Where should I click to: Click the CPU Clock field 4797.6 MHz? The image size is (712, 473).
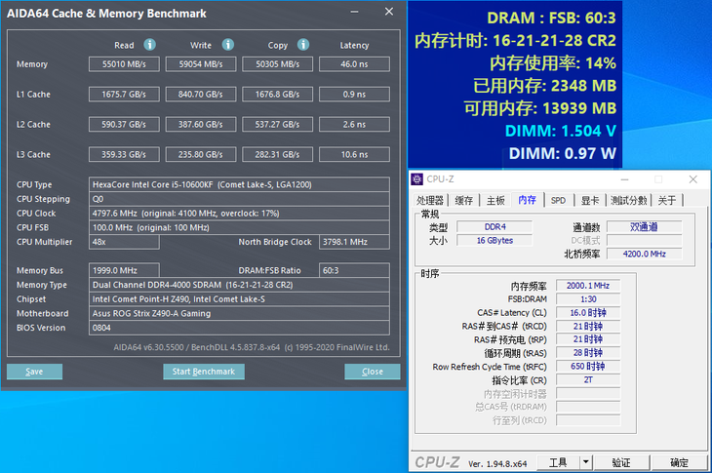pos(239,213)
